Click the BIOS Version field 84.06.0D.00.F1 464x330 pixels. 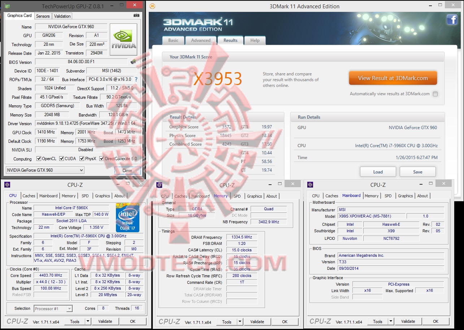point(81,62)
